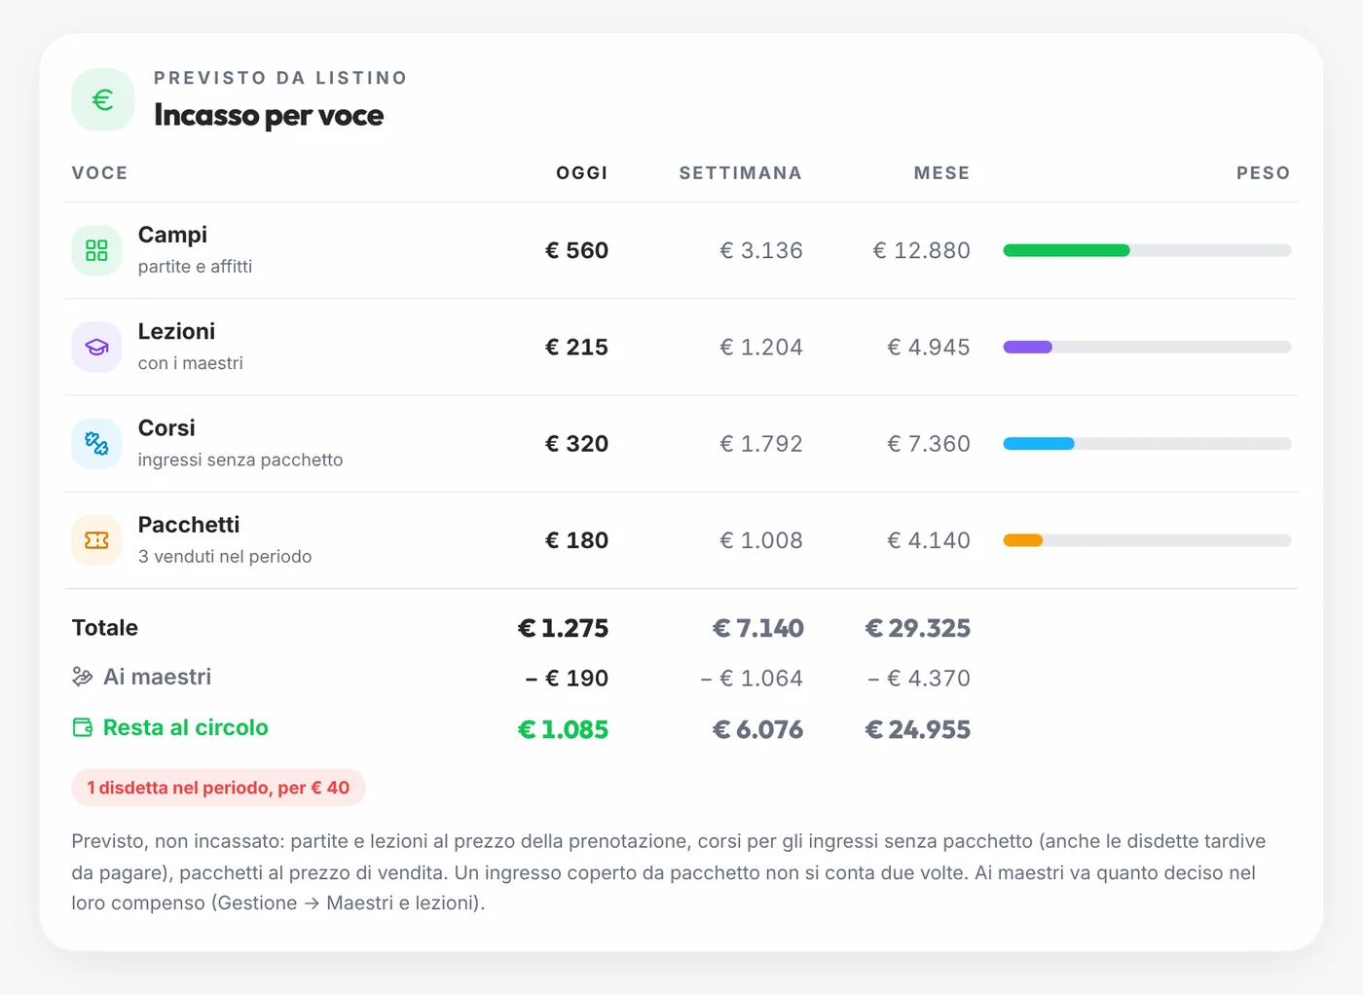Viewport: 1363px width, 995px height.
Task: Select the Corsi row title
Action: click(166, 427)
